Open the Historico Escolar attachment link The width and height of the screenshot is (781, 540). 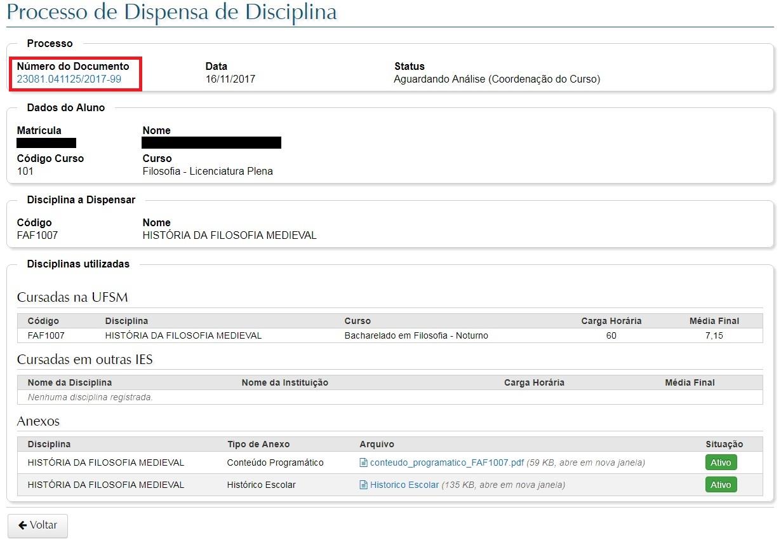click(404, 485)
